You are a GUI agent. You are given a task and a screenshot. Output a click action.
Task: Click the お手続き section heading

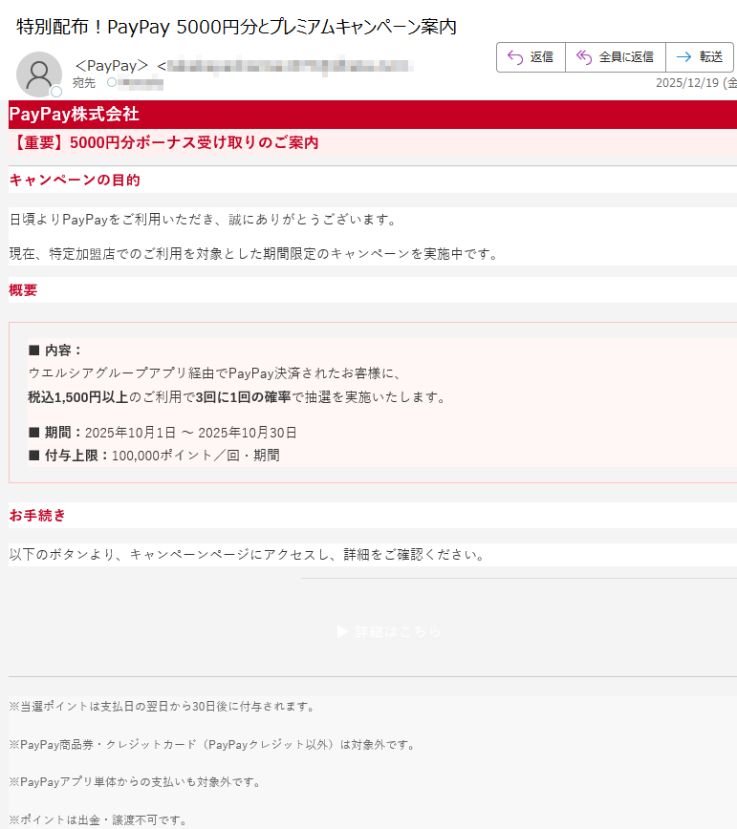coord(37,516)
